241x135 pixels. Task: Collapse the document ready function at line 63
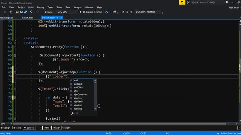tap(15, 47)
